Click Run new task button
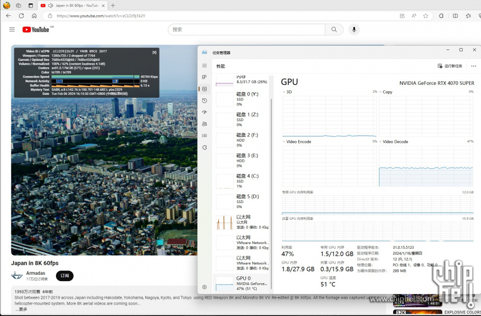Image resolution: width=481 pixels, height=316 pixels. (450, 66)
